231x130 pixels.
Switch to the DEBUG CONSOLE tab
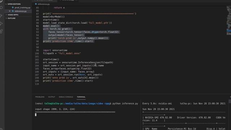[66, 97]
